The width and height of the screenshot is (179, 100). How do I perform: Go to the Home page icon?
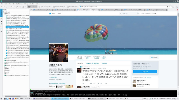coord(23,7)
